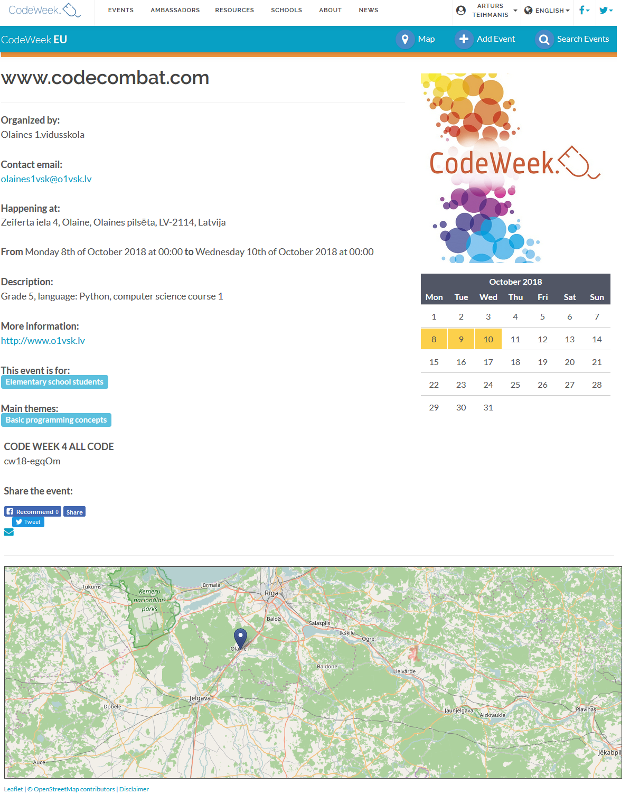Open the Ambassadors menu
The width and height of the screenshot is (630, 804).
point(175,10)
